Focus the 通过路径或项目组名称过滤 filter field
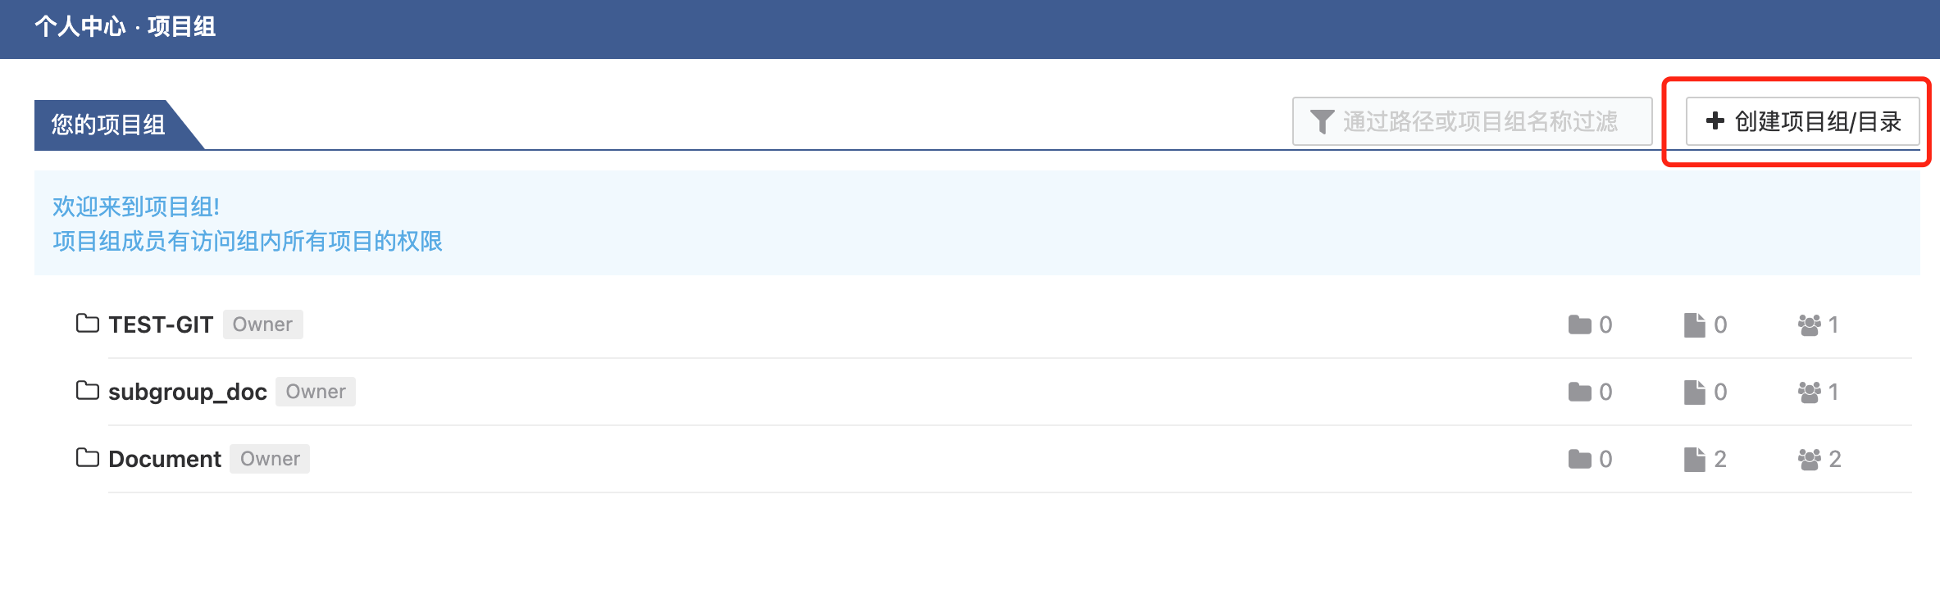 click(1479, 122)
